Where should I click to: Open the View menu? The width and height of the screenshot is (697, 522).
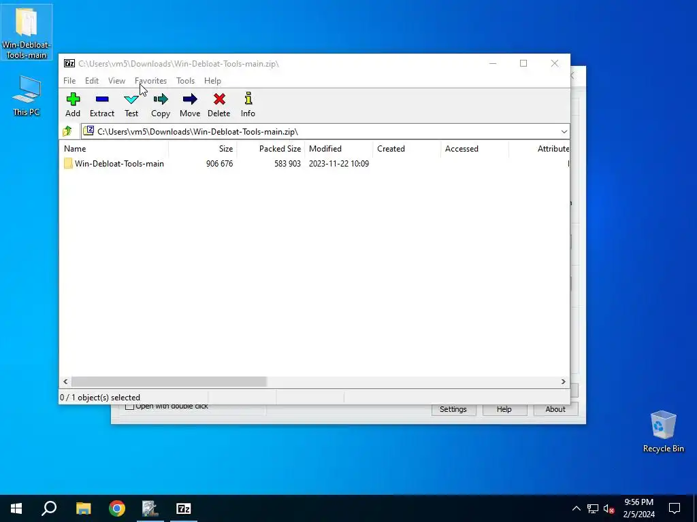coord(116,81)
